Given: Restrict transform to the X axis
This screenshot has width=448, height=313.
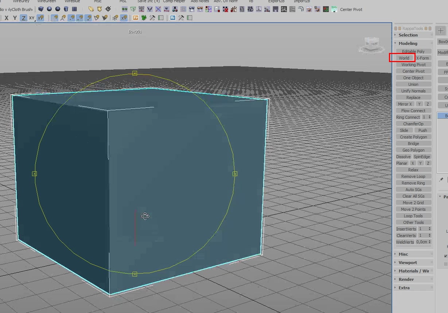Looking at the screenshot, I should click(7, 18).
